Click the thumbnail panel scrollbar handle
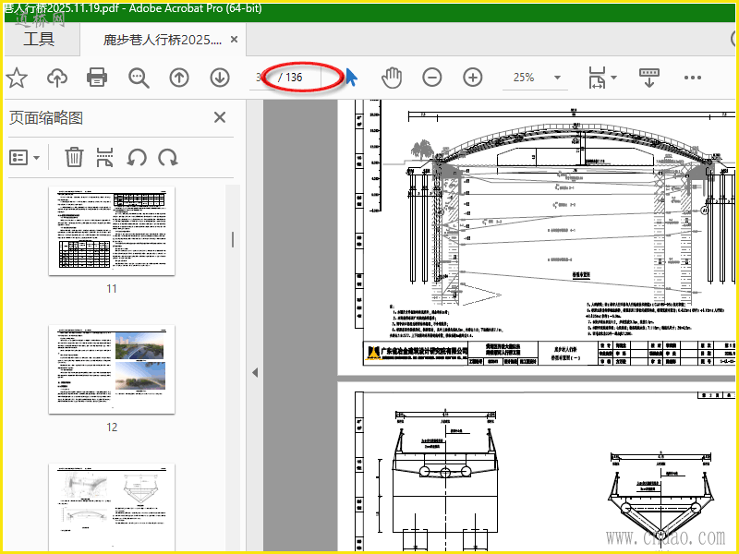739x554 pixels. pyautogui.click(x=233, y=240)
